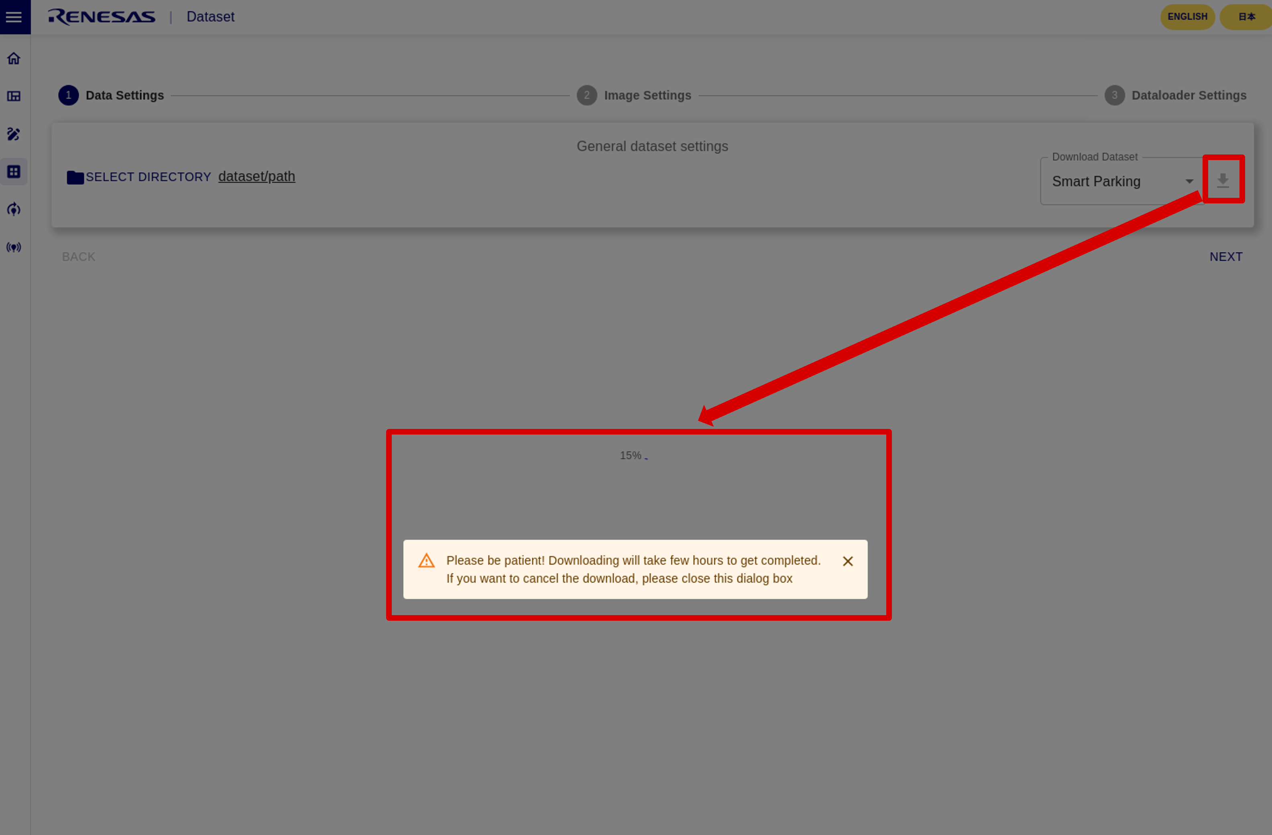
Task: Close the download warning dialog
Action: (x=848, y=561)
